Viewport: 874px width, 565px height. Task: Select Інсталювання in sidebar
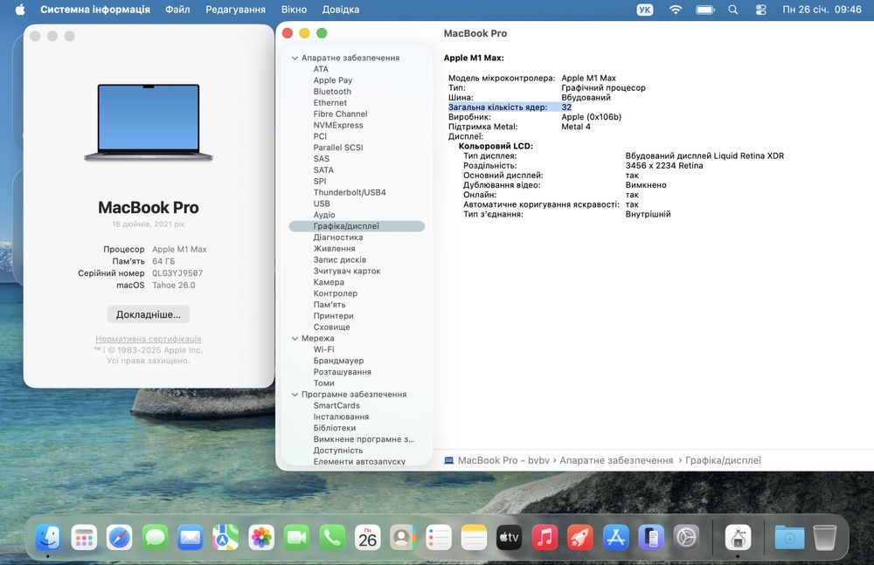click(341, 417)
